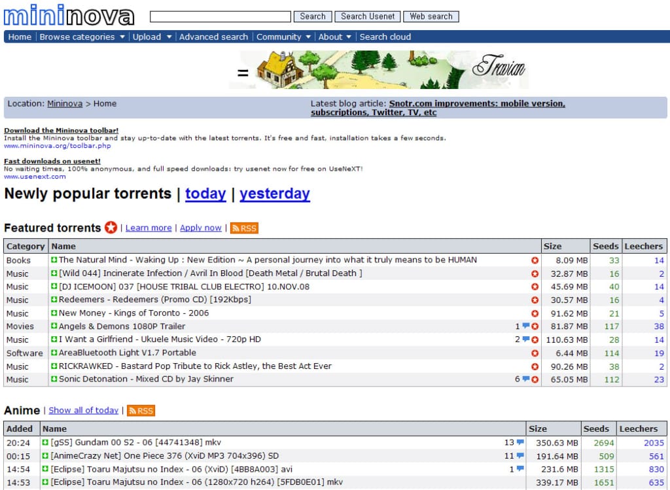
Task: Click the comments bubble on Gundam 00 S2 row
Action: tap(520, 442)
